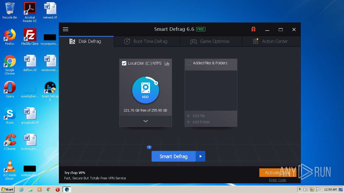Open Skype desktop shortcut
The width and height of the screenshot is (344, 193).
[x=10, y=116]
